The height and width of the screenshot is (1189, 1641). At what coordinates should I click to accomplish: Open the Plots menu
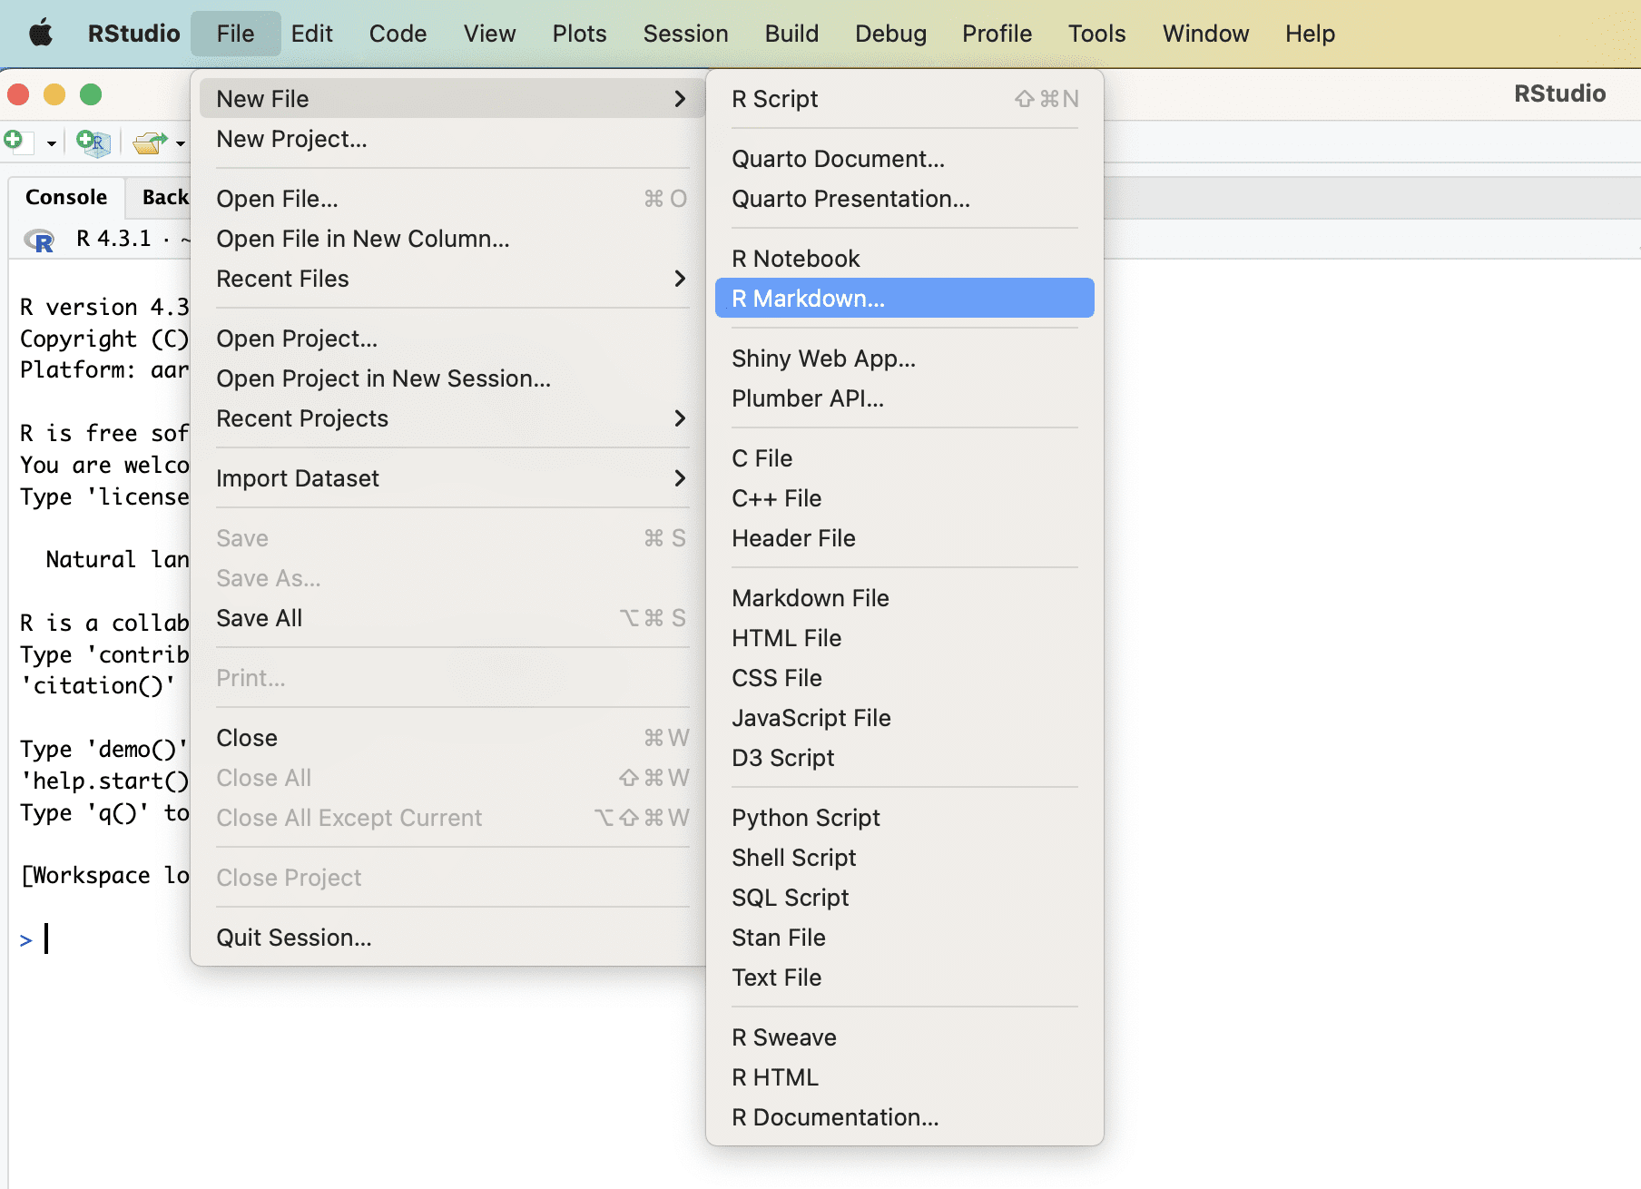click(579, 34)
